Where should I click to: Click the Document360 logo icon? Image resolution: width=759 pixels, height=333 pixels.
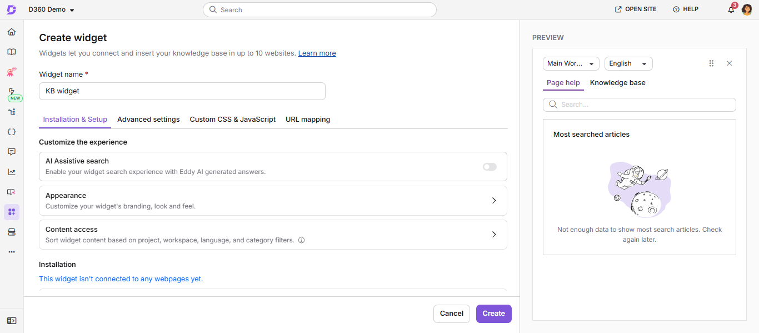pos(11,9)
